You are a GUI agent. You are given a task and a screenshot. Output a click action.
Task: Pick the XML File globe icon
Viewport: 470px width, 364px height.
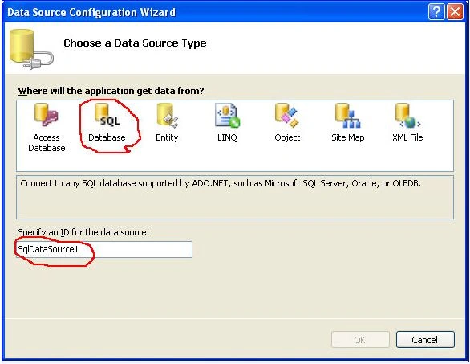[407, 116]
